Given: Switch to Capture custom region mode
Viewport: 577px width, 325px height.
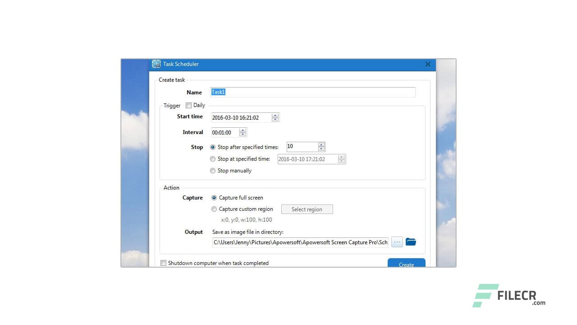Looking at the screenshot, I should pos(214,209).
